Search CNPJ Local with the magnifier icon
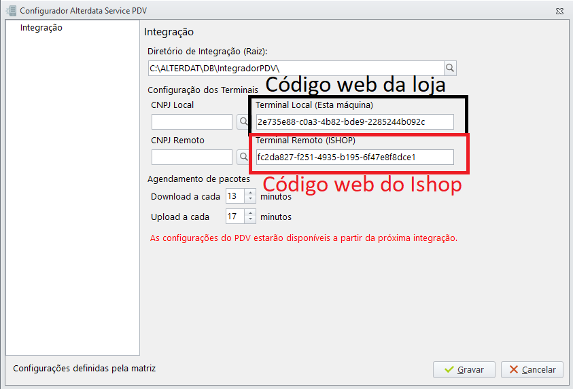 [x=243, y=122]
